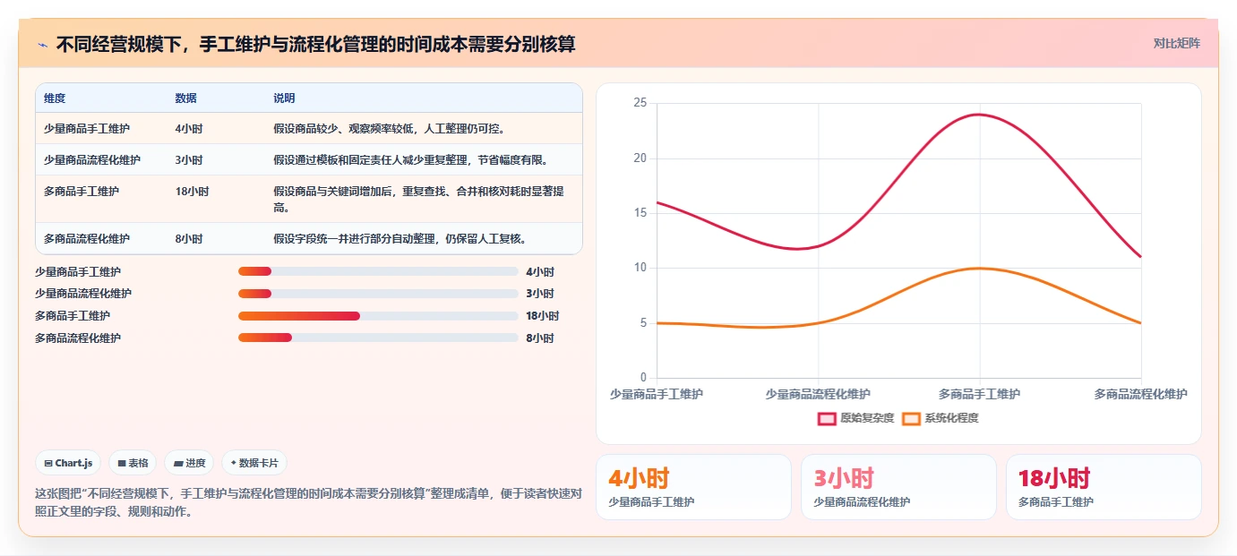
Task: Click the 少量商品流程化维护 progress bar
Action: tap(378, 294)
